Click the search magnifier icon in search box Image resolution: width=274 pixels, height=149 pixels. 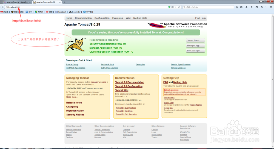(184, 7)
